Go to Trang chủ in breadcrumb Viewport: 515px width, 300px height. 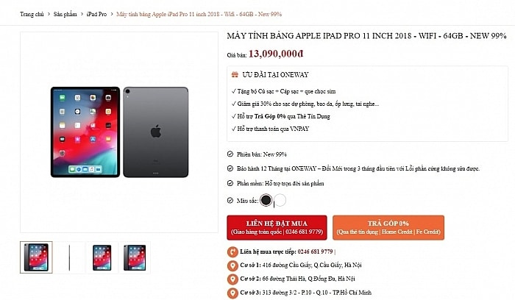32,14
